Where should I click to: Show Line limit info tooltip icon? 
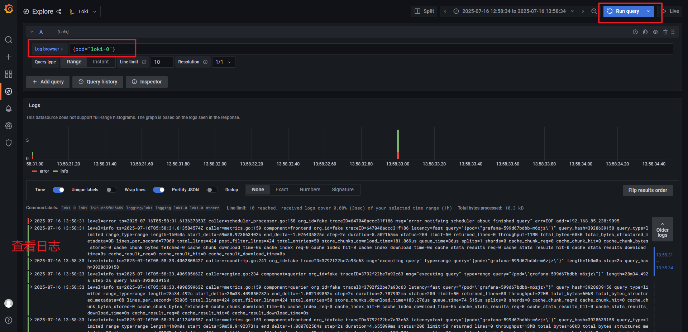coord(144,62)
